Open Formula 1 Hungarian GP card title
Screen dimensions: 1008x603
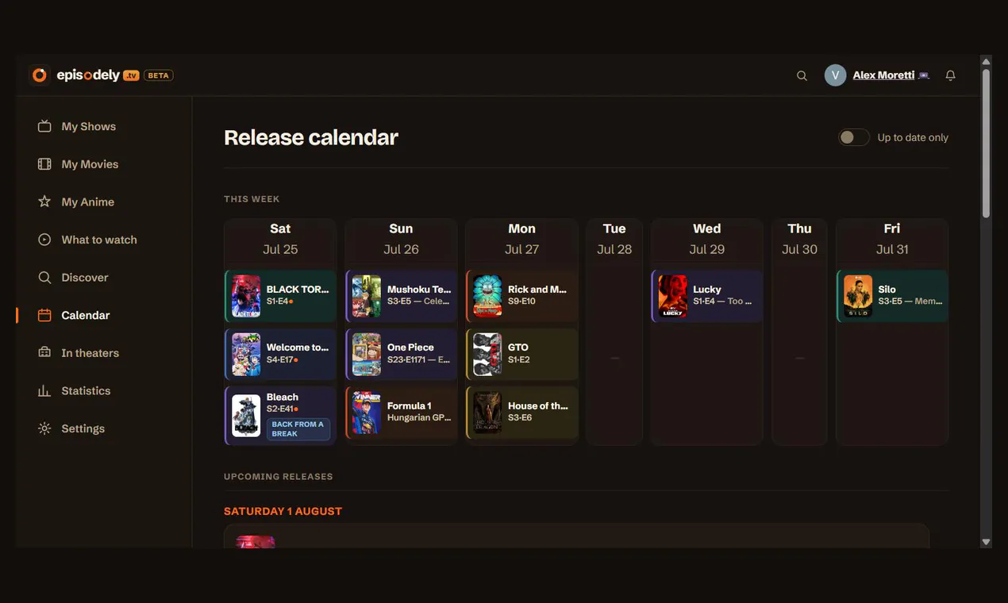pyautogui.click(x=410, y=405)
